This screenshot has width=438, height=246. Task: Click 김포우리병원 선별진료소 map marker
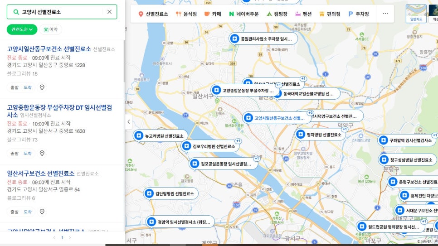210,146
